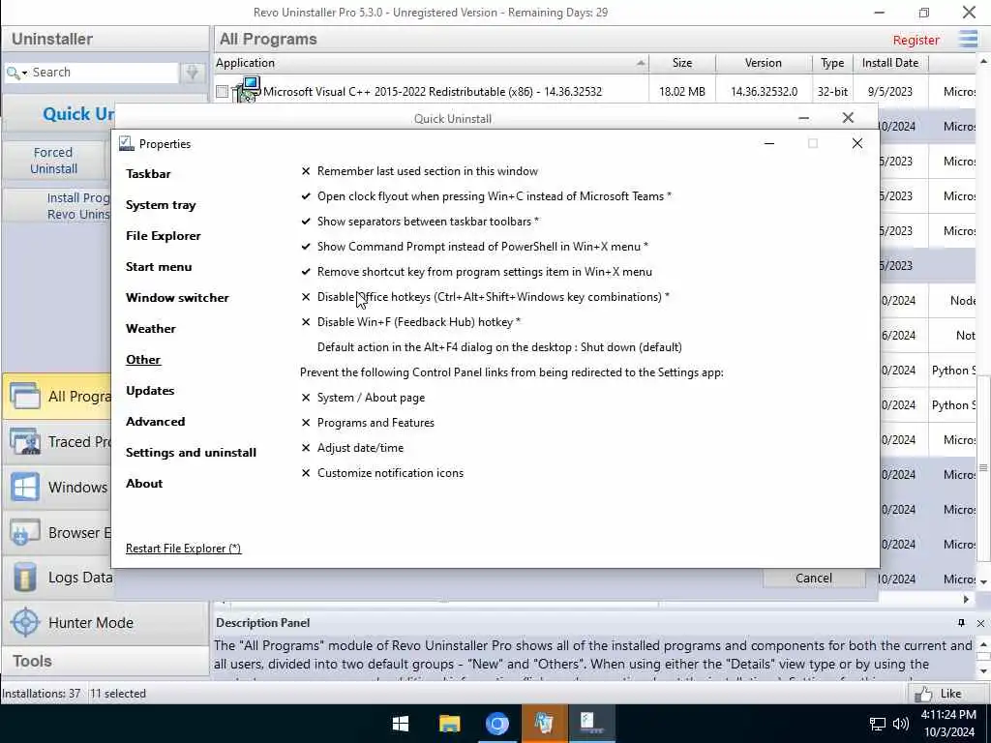Click the All Programs sidebar icon
This screenshot has width=991, height=743.
click(24, 397)
